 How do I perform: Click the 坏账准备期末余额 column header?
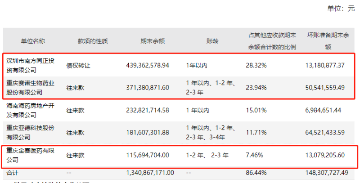point(328,41)
